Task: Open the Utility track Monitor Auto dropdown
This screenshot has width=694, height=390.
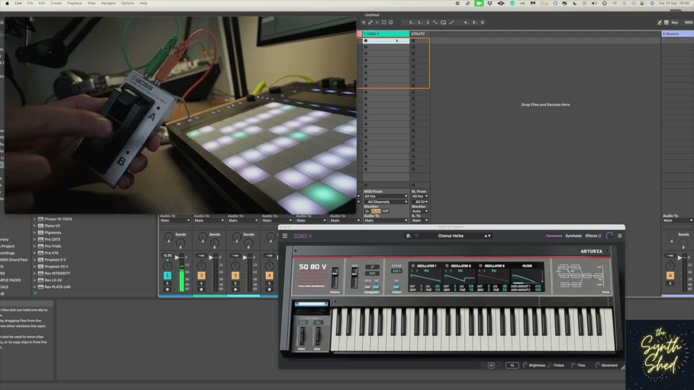Action: click(x=420, y=211)
